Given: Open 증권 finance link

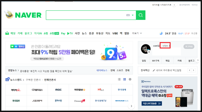Looking at the screenshot, I should point(91,33).
